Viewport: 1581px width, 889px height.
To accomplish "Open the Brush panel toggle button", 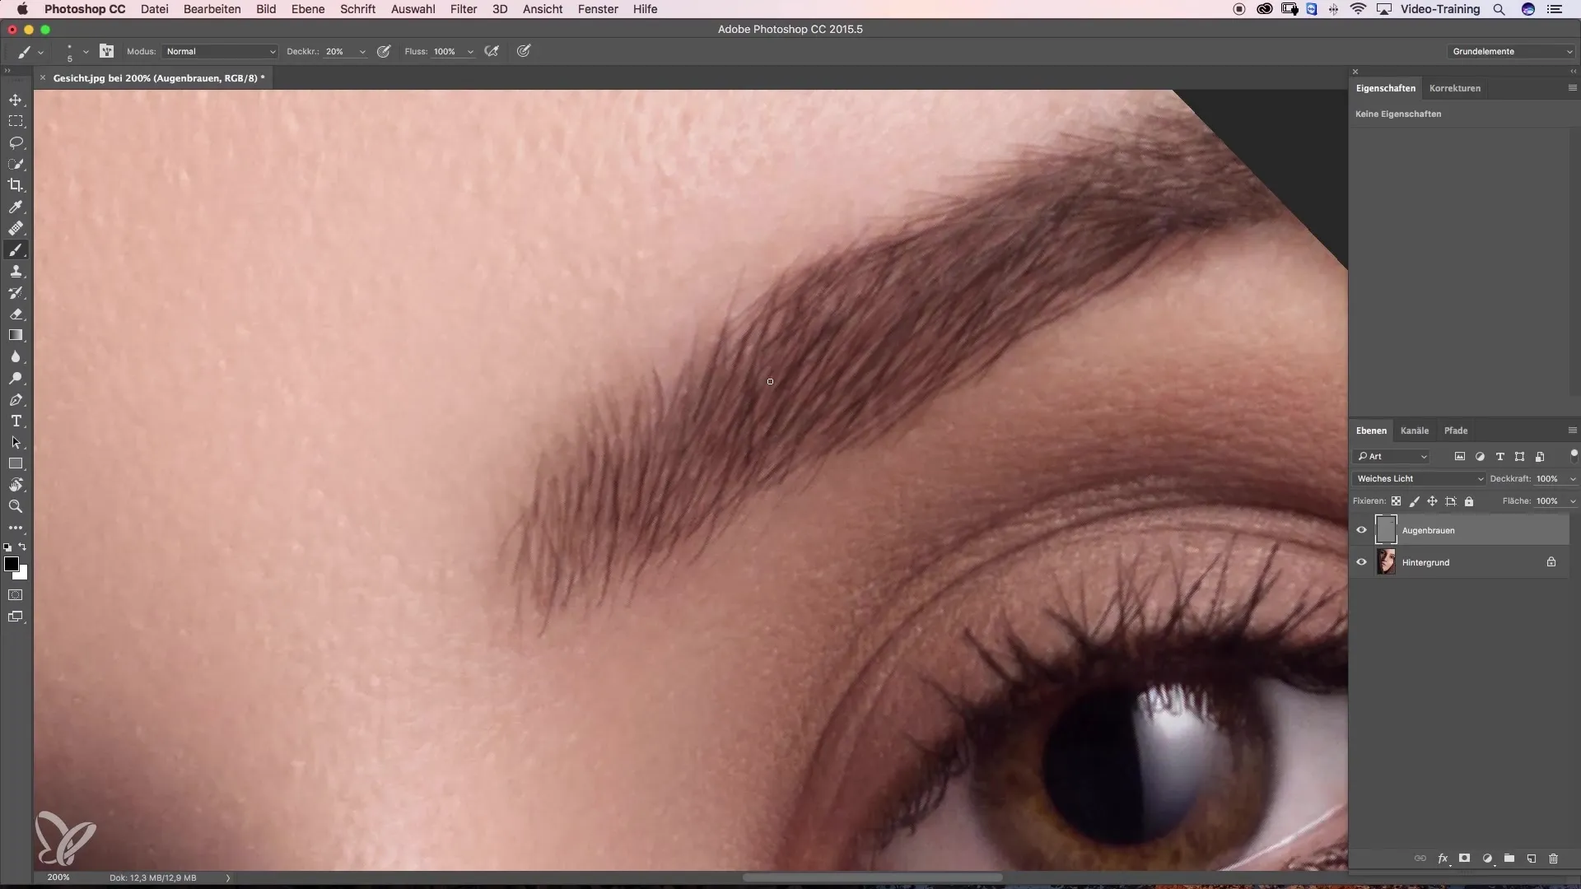I will pos(107,51).
